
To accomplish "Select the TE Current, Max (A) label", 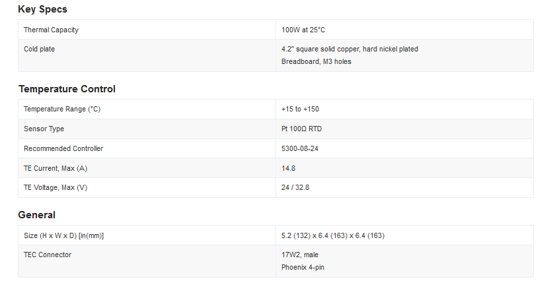I will pos(55,168).
